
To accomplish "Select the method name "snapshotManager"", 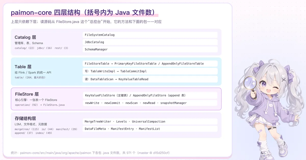I will point(173,103).
